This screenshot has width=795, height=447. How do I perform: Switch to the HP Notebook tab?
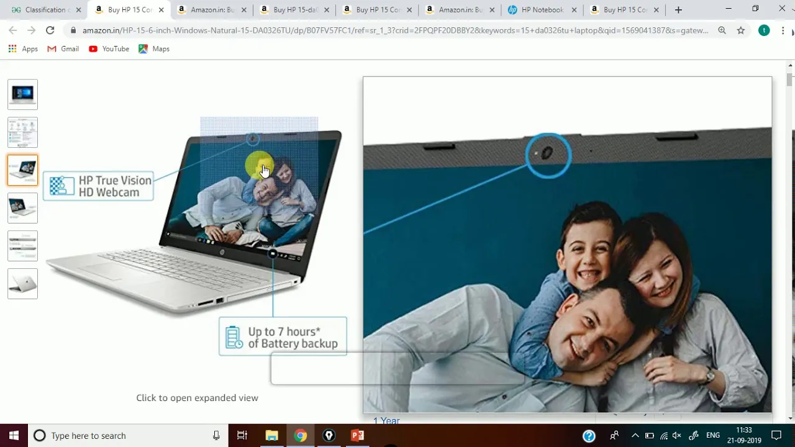(x=542, y=10)
